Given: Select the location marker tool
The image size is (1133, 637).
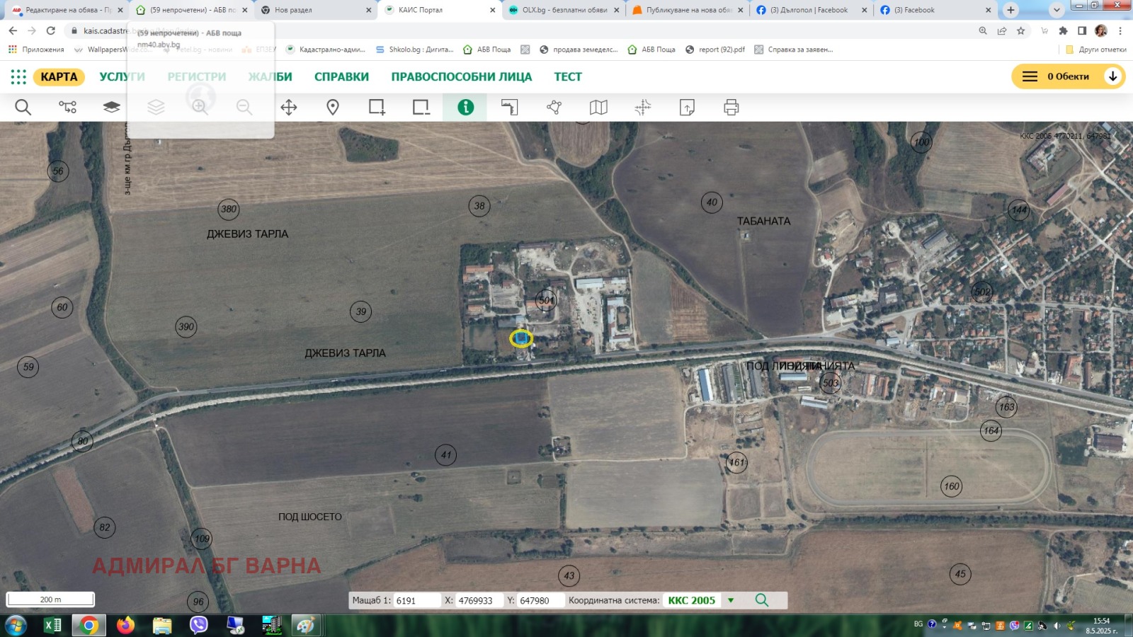Looking at the screenshot, I should pyautogui.click(x=331, y=107).
